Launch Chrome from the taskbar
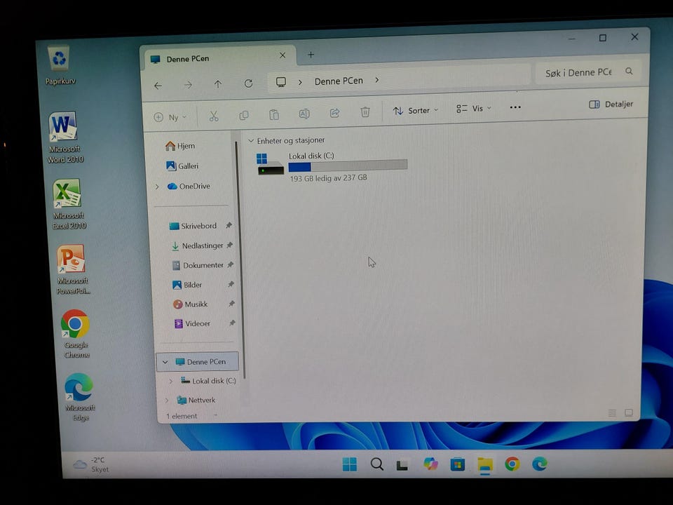Image resolution: width=673 pixels, height=505 pixels. pyautogui.click(x=512, y=464)
